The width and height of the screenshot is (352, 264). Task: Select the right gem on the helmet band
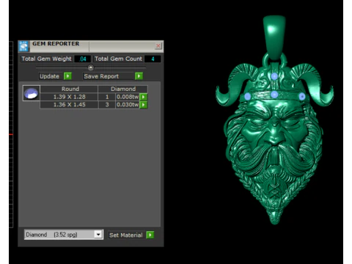(x=302, y=97)
